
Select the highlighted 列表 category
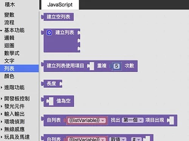[x=19, y=68]
